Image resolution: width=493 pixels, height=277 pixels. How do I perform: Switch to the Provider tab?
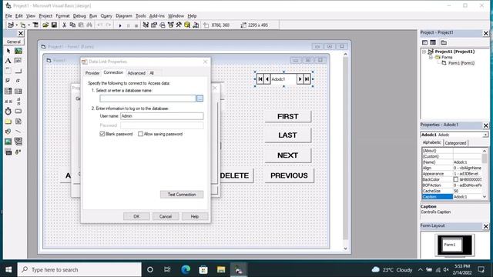[92, 73]
